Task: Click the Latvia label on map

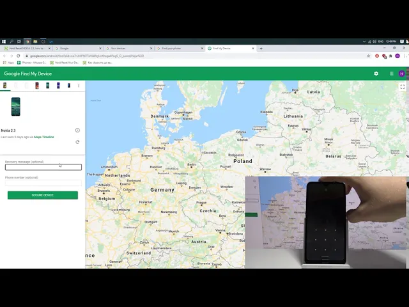Action: (x=314, y=92)
